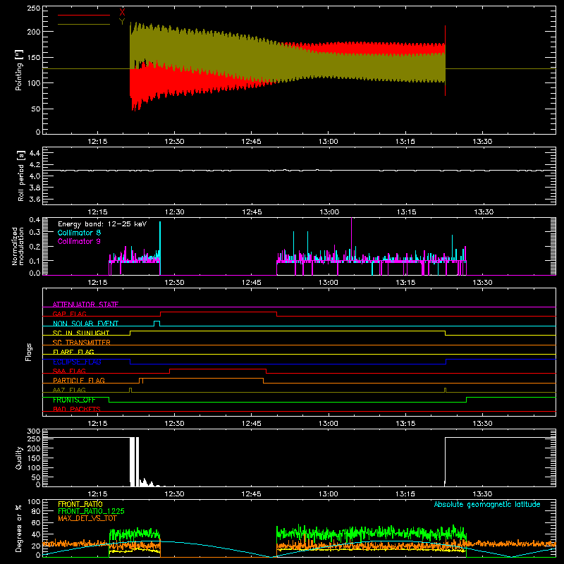
Task: Click the red "X" legend label
Action: point(122,12)
